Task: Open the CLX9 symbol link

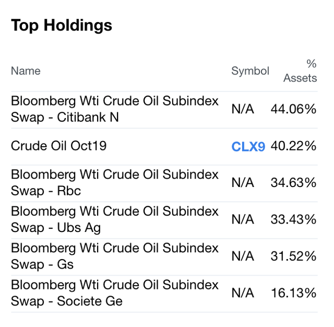Action: coord(248,147)
